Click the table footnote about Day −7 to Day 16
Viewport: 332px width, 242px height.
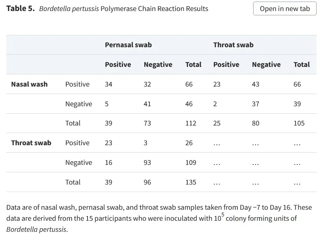click(159, 218)
